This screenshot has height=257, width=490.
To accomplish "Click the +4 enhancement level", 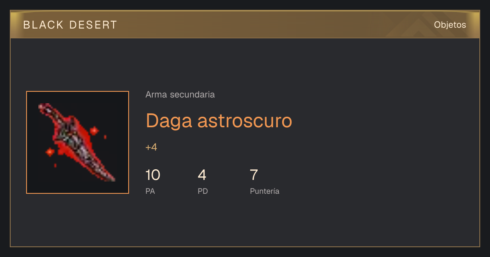I will [151, 147].
